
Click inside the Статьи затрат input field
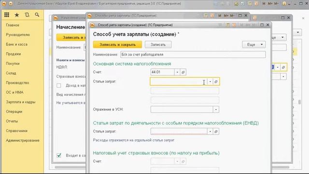(179, 82)
